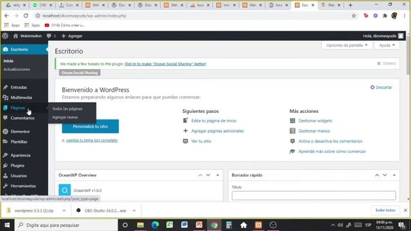Open File Explorer from taskbar
The height and width of the screenshot is (231, 411).
pyautogui.click(x=141, y=225)
